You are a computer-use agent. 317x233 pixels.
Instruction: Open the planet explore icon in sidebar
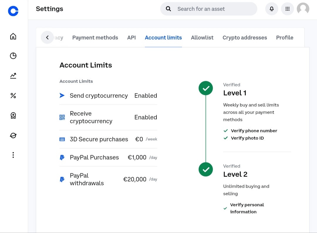pos(13,136)
